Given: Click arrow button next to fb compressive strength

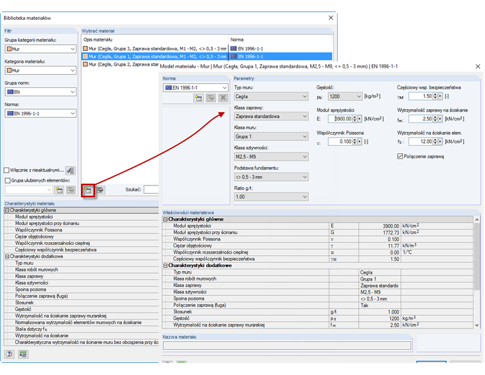Looking at the screenshot, I should (x=440, y=142).
